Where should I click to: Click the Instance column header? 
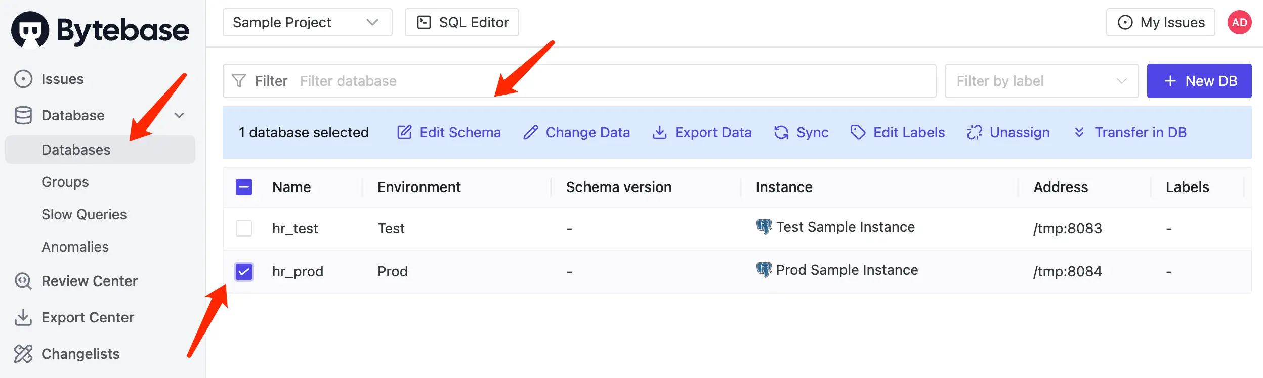coord(784,187)
